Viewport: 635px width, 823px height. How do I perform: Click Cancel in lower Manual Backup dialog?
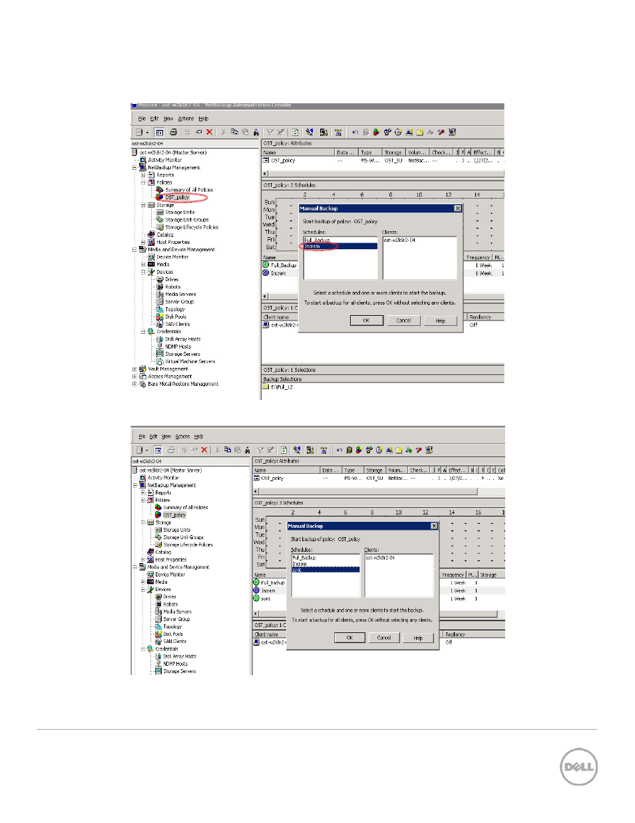pyautogui.click(x=384, y=638)
